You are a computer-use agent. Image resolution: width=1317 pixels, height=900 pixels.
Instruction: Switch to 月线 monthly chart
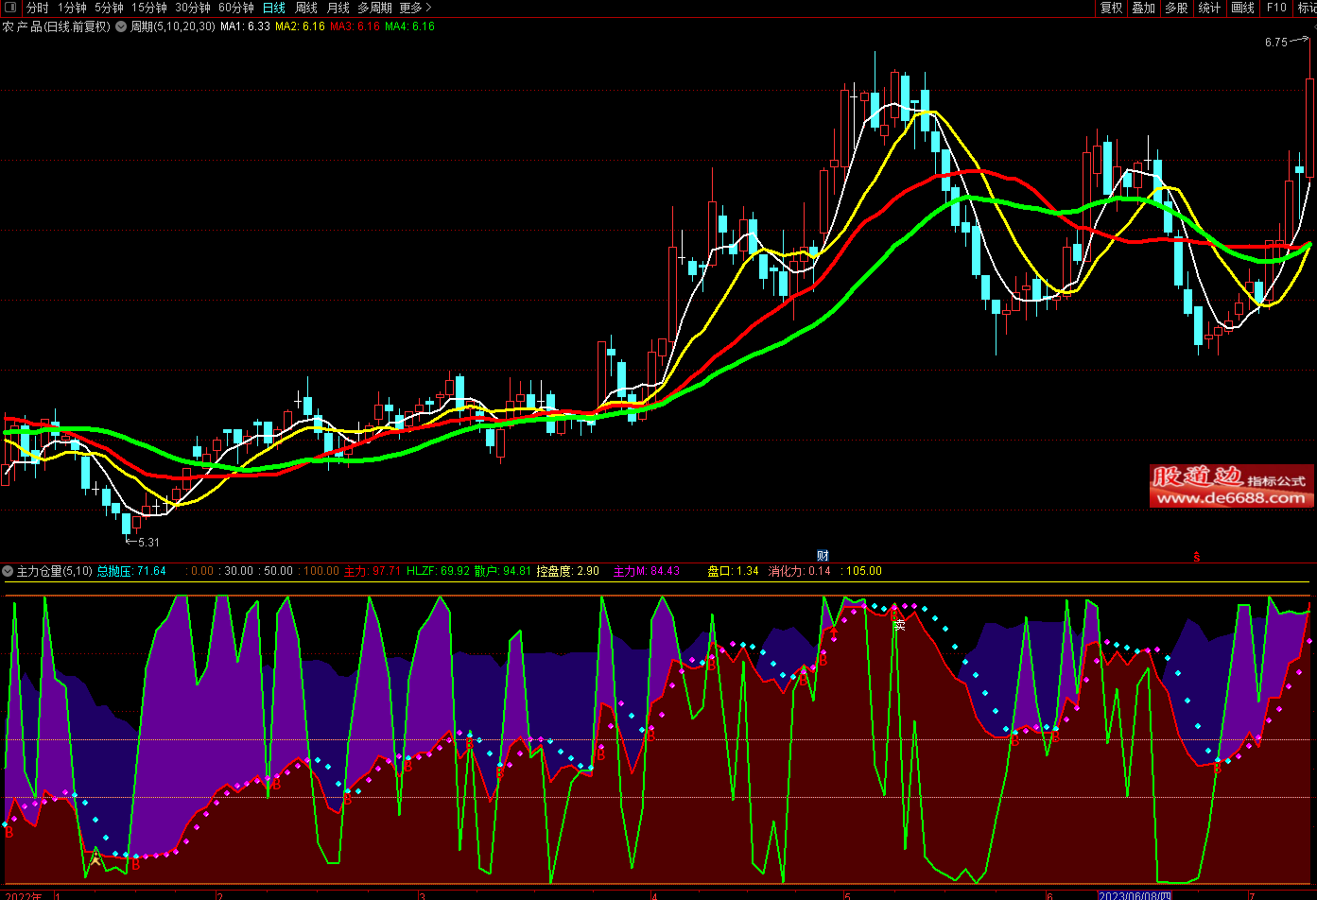click(338, 8)
